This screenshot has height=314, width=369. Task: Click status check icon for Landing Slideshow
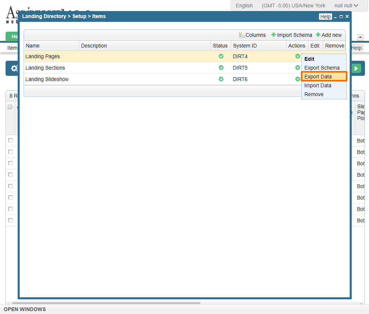[x=221, y=79]
